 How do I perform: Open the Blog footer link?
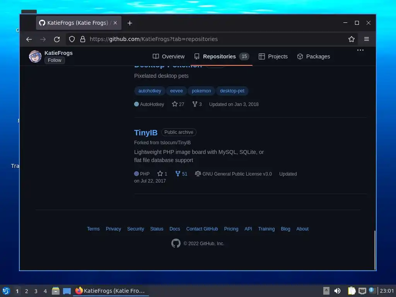(x=285, y=229)
